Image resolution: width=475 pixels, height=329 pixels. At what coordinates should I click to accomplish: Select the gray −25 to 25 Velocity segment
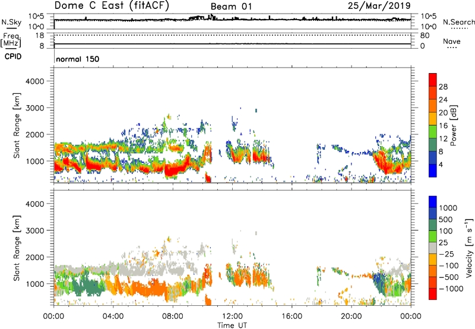click(x=433, y=248)
